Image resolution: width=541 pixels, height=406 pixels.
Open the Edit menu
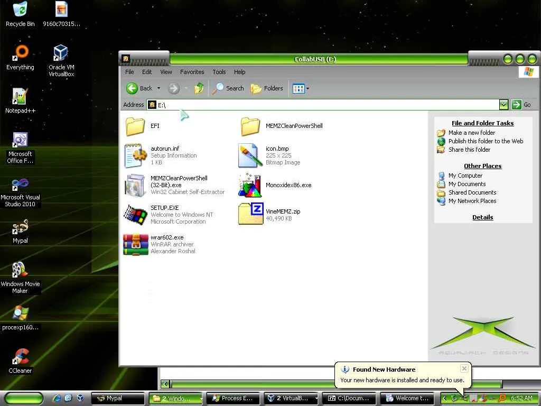pyautogui.click(x=147, y=72)
